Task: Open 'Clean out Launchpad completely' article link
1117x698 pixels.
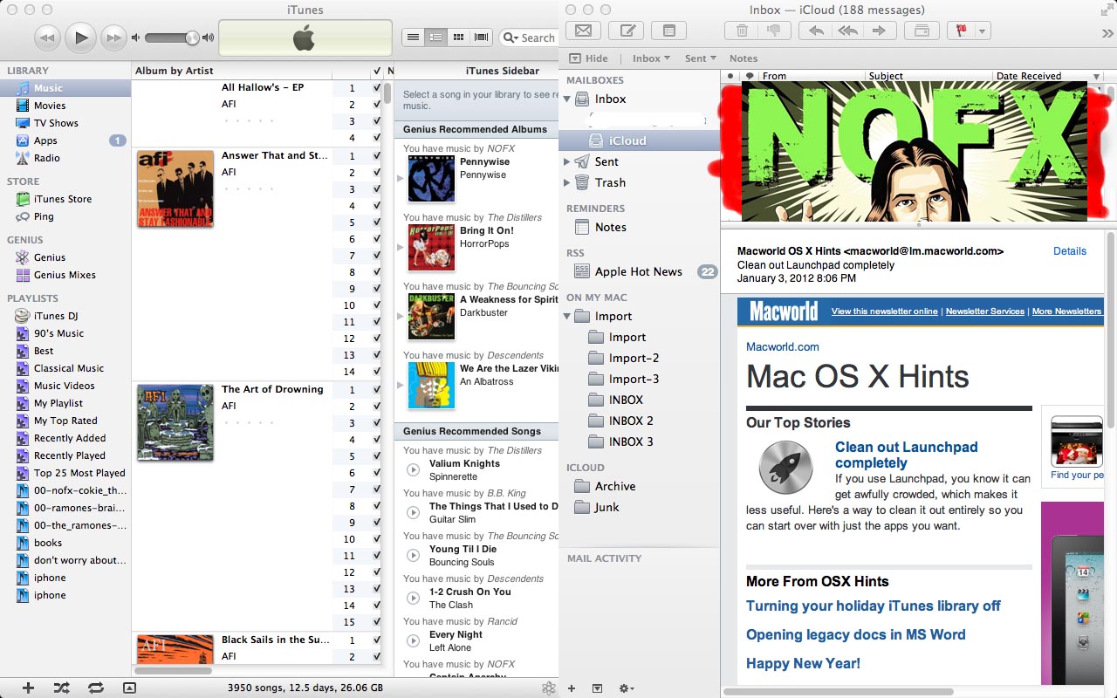Action: click(x=906, y=455)
